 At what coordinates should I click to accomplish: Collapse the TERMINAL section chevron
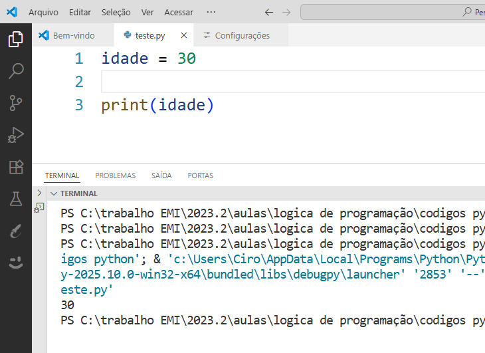pyautogui.click(x=54, y=193)
